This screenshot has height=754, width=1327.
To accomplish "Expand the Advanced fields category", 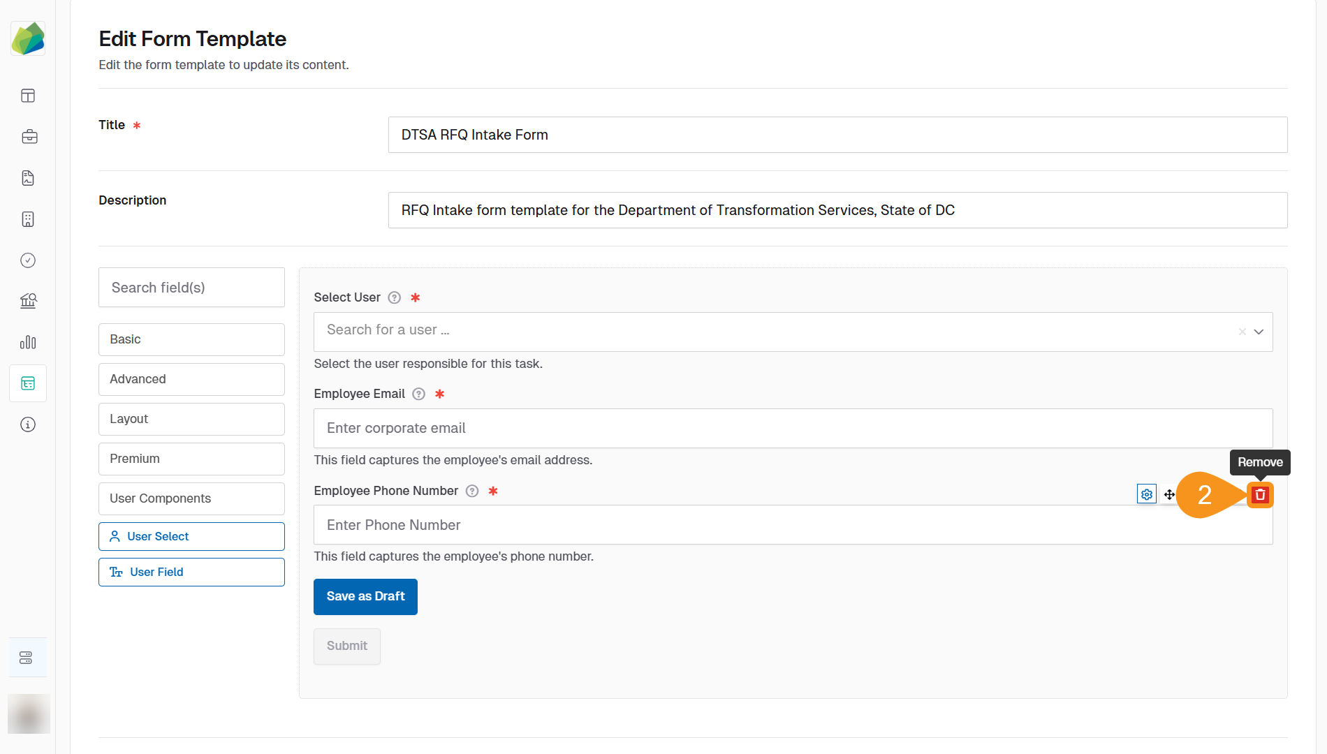I will [191, 379].
